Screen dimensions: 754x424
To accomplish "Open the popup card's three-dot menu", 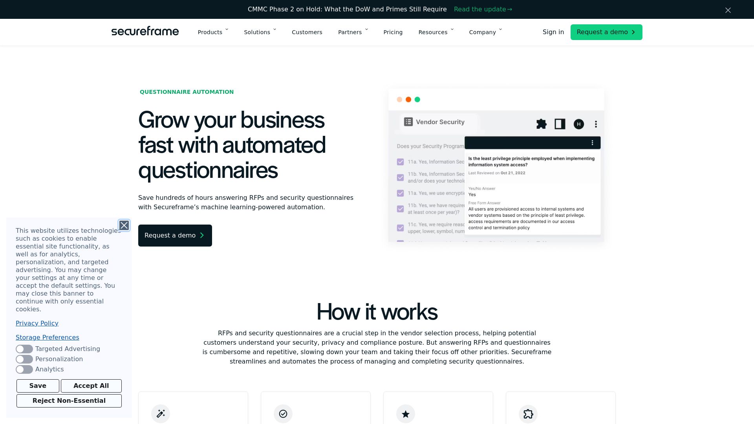I will tap(592, 143).
